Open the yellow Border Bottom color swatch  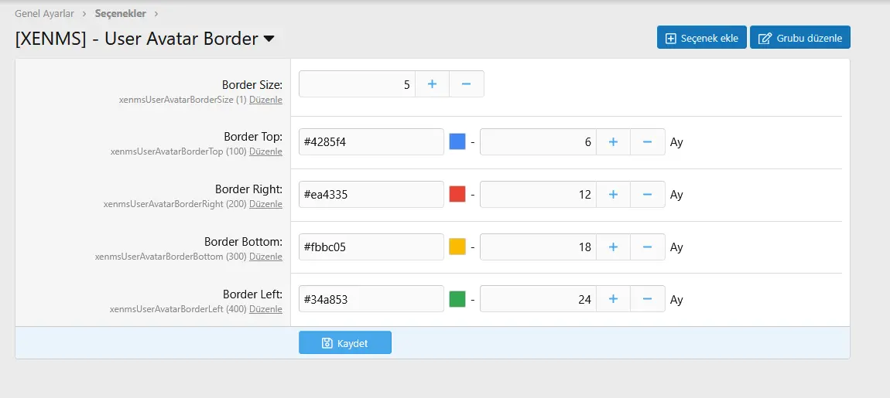[x=457, y=247]
